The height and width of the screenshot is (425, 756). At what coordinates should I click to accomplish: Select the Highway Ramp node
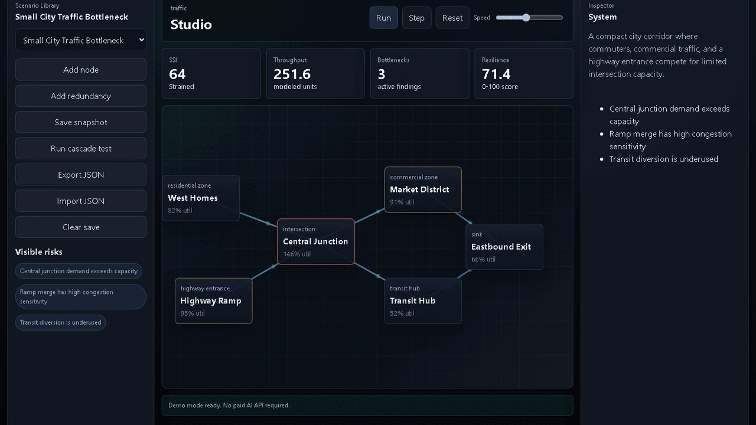coord(214,300)
